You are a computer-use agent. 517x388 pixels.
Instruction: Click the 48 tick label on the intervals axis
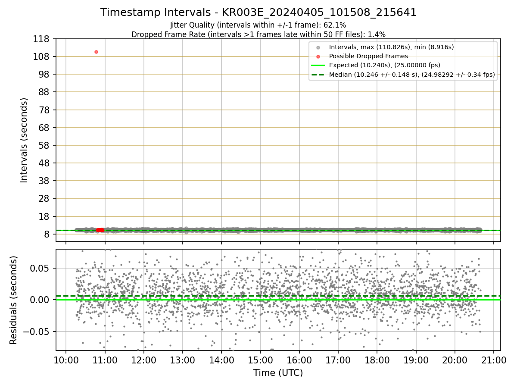(45, 163)
